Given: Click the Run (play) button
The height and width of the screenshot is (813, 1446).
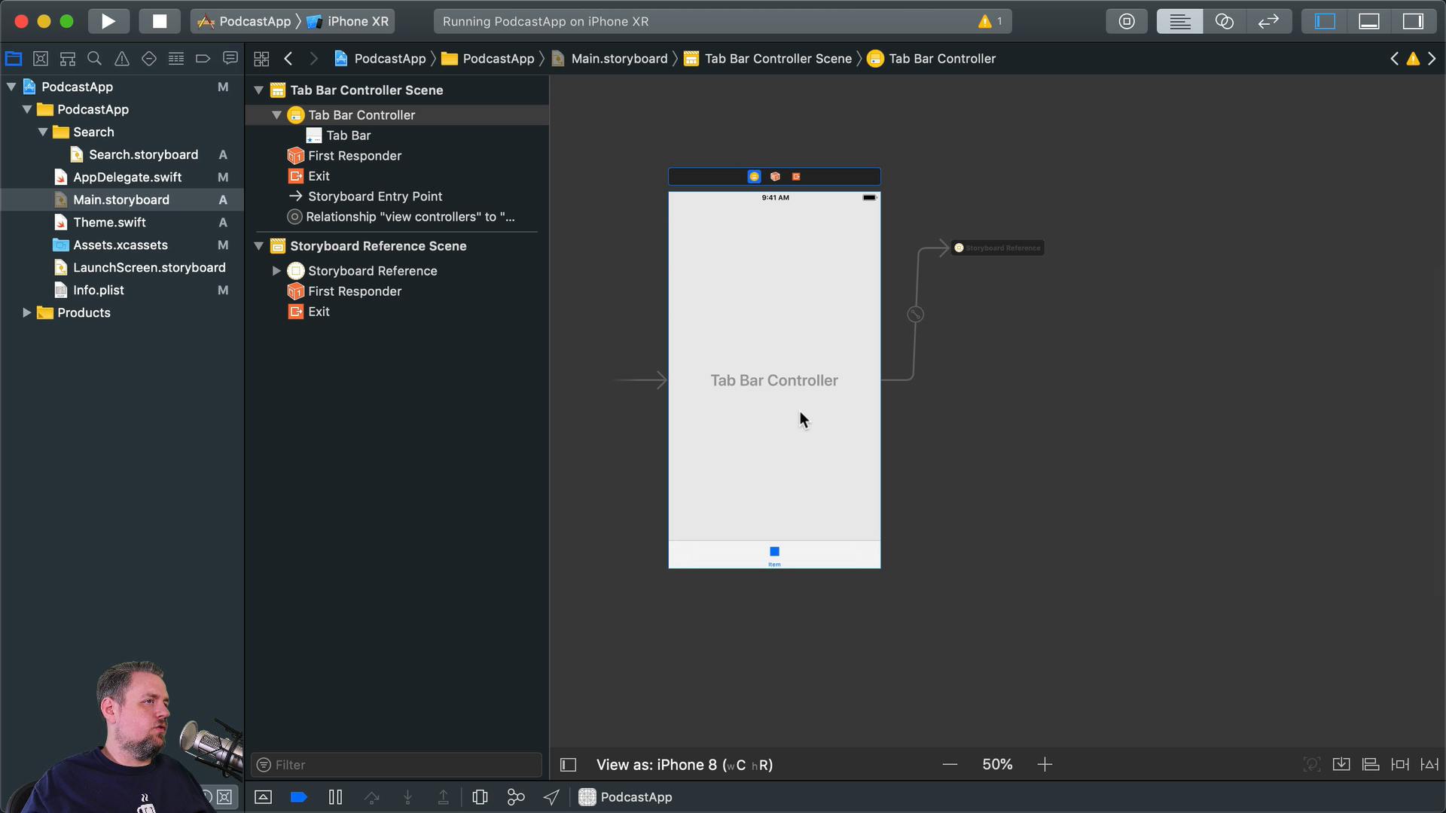Looking at the screenshot, I should [x=108, y=21].
